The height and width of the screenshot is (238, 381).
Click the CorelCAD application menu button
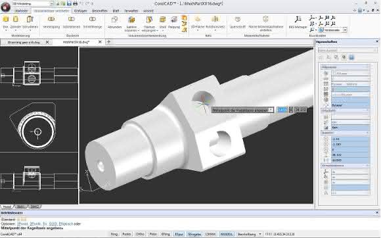(x=5, y=7)
